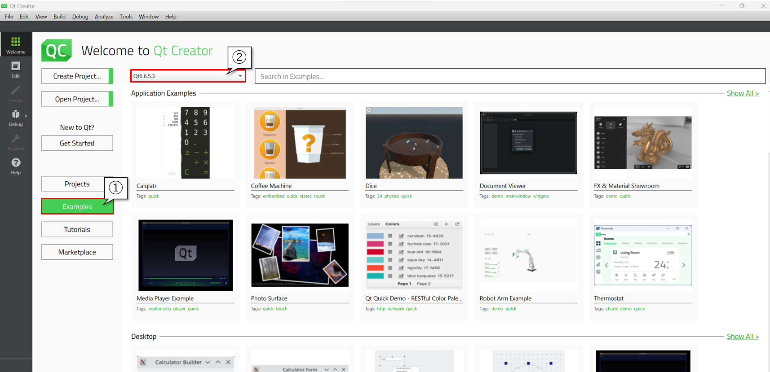Select the Design mode pencil icon
The image size is (770, 372).
tap(16, 93)
